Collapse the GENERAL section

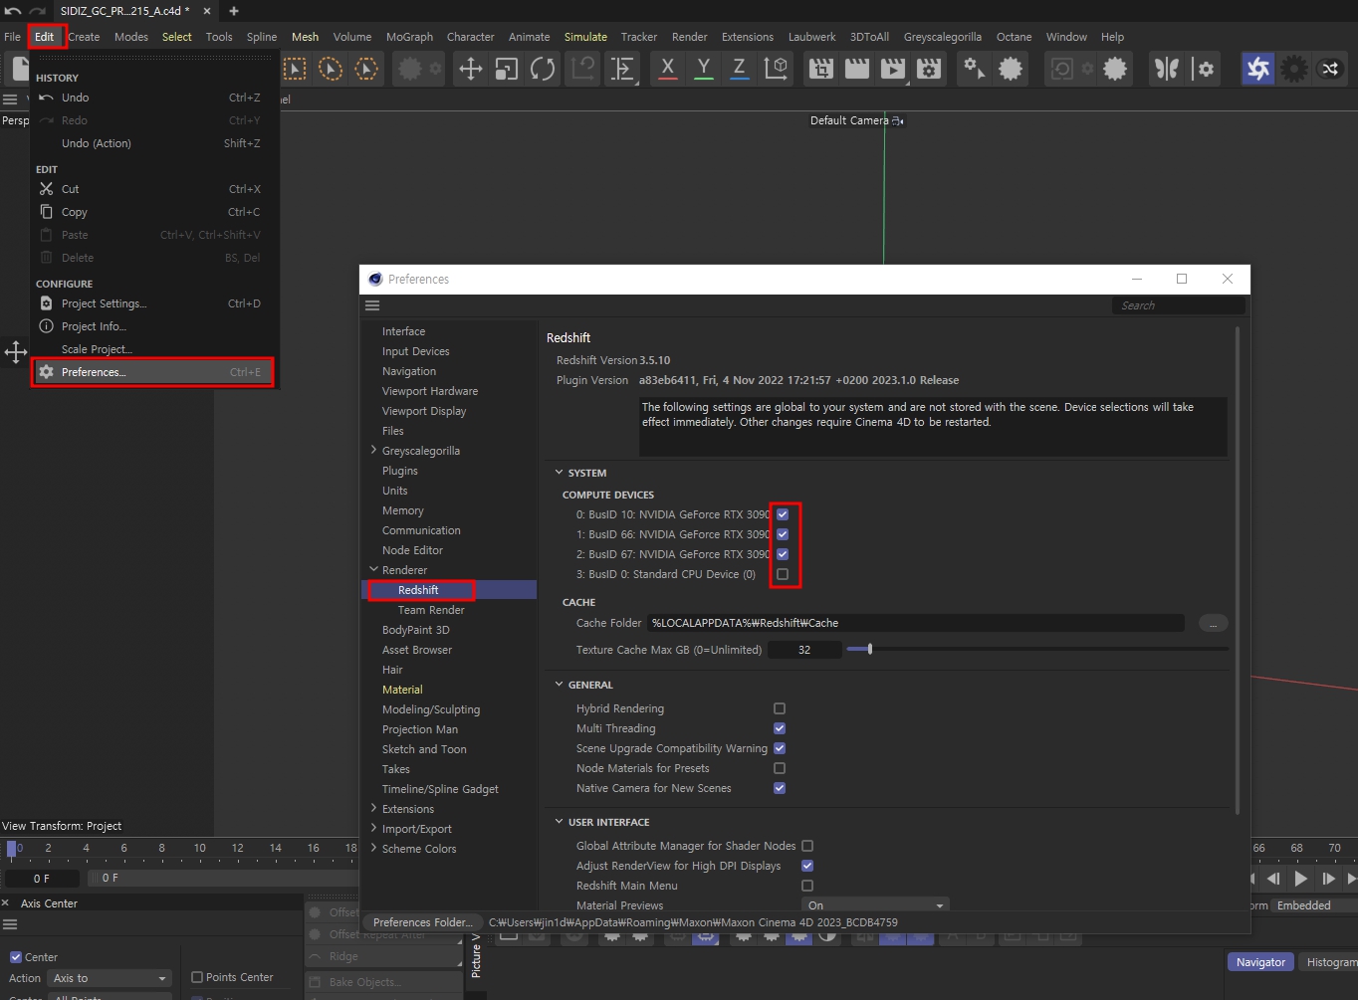[559, 685]
